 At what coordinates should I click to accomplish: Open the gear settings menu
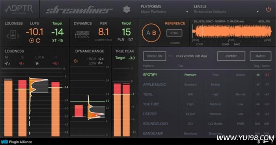click(127, 9)
